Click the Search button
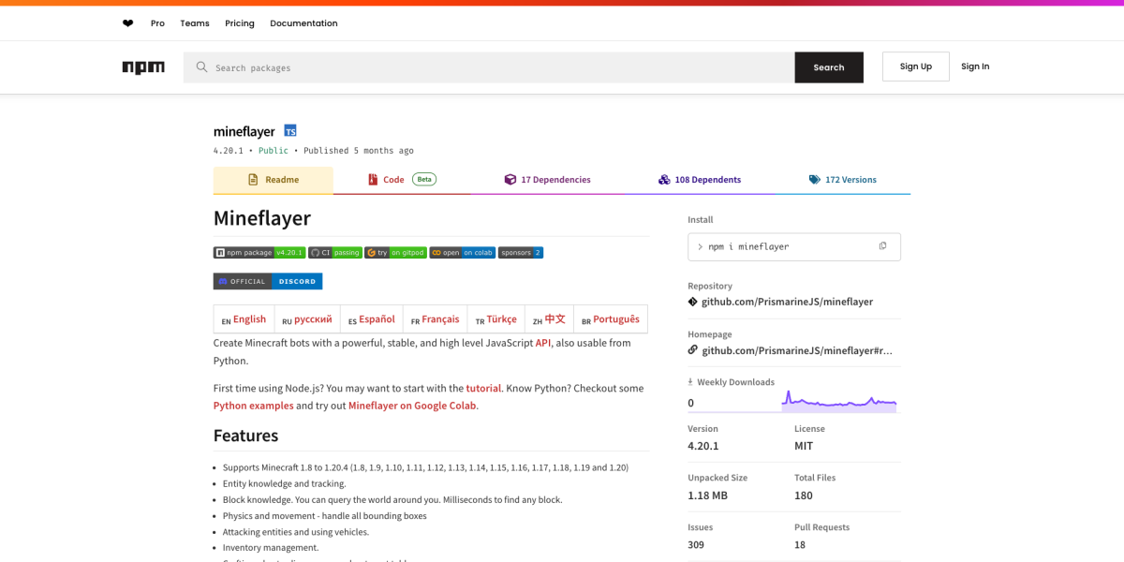 [829, 67]
